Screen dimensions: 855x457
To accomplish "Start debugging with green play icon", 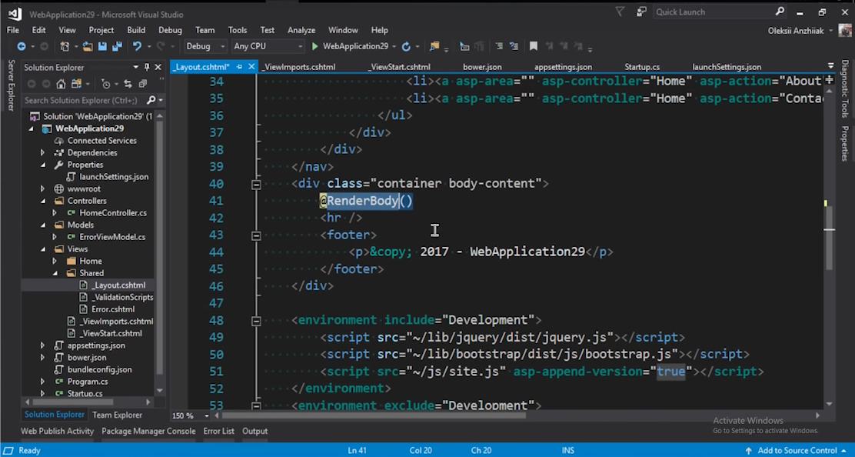I will click(314, 47).
